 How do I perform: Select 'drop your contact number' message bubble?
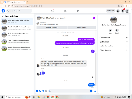coord(74,43)
